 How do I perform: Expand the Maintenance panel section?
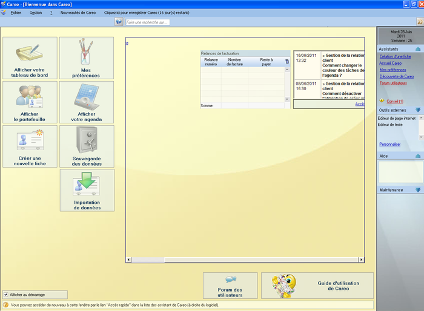pyautogui.click(x=418, y=190)
